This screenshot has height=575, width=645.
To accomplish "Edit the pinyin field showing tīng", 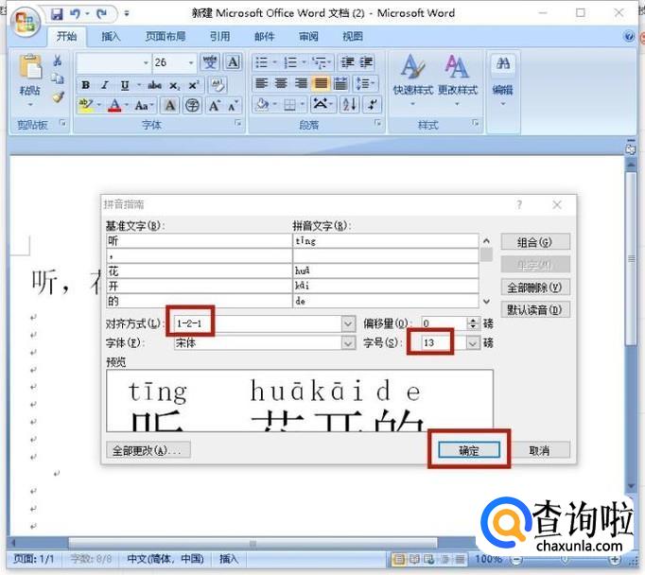I will click(385, 241).
